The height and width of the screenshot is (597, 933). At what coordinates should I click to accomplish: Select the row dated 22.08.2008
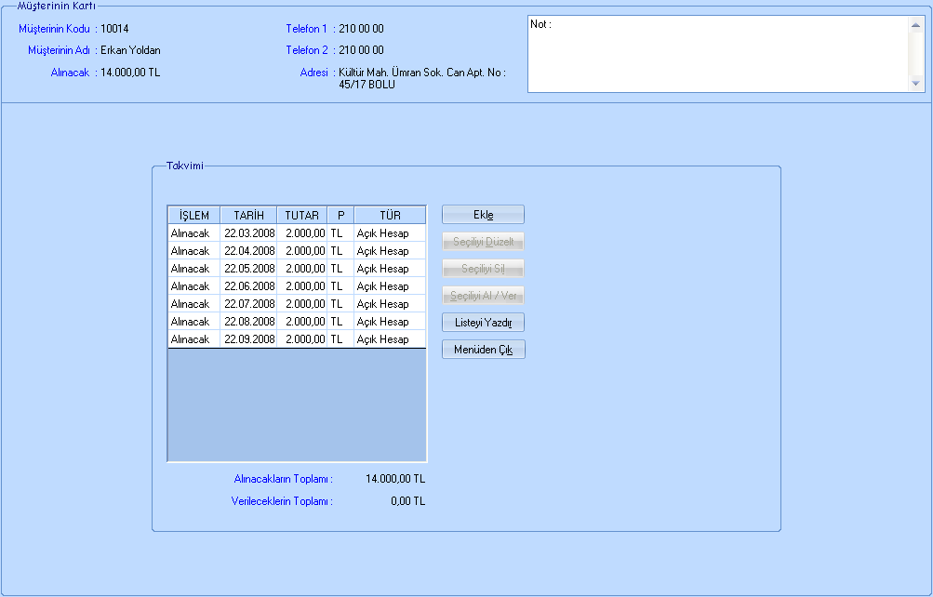[249, 322]
